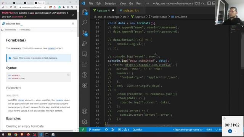Viewport: 244px width, 137px height.
Task: Copy the FormData syntax code block
Action: click(x=68, y=75)
